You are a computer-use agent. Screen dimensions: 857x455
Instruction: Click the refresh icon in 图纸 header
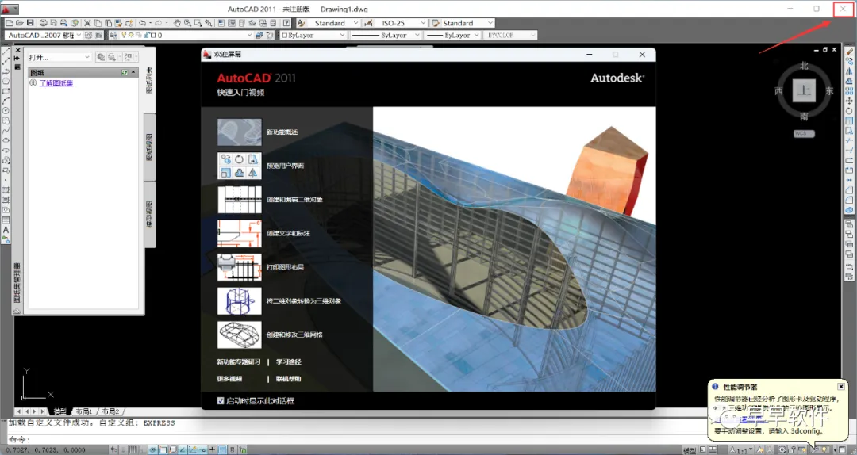[125, 73]
